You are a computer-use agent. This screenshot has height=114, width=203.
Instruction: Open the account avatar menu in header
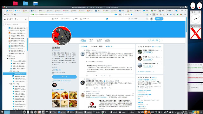coord(152,19)
